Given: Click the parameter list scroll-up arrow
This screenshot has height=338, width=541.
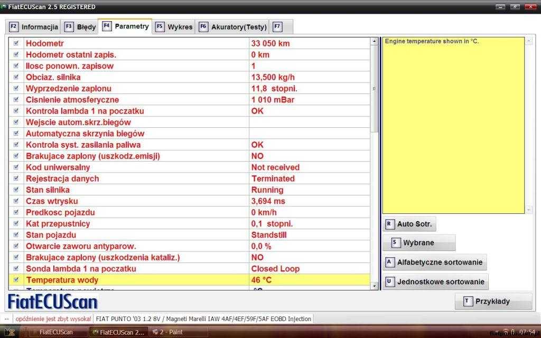Looking at the screenshot, I should tap(375, 41).
